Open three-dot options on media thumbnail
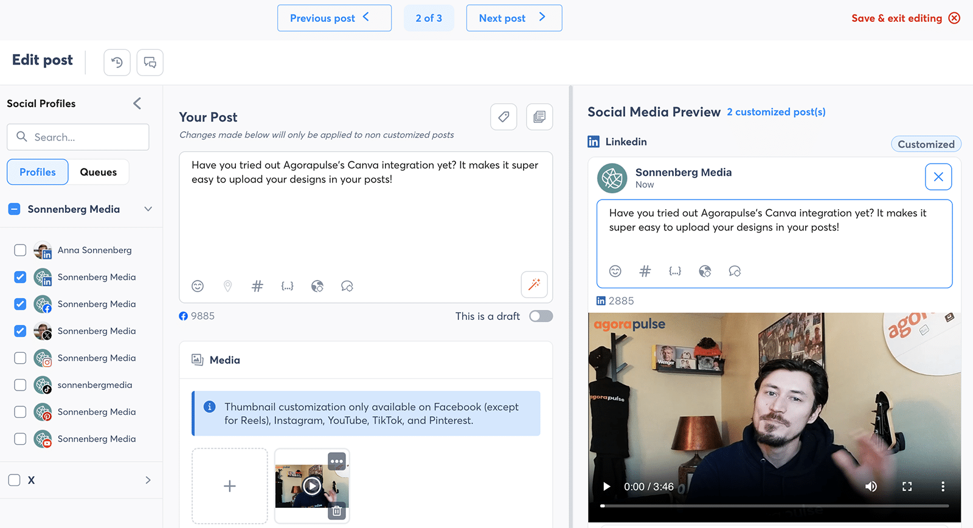The width and height of the screenshot is (973, 528). click(336, 461)
